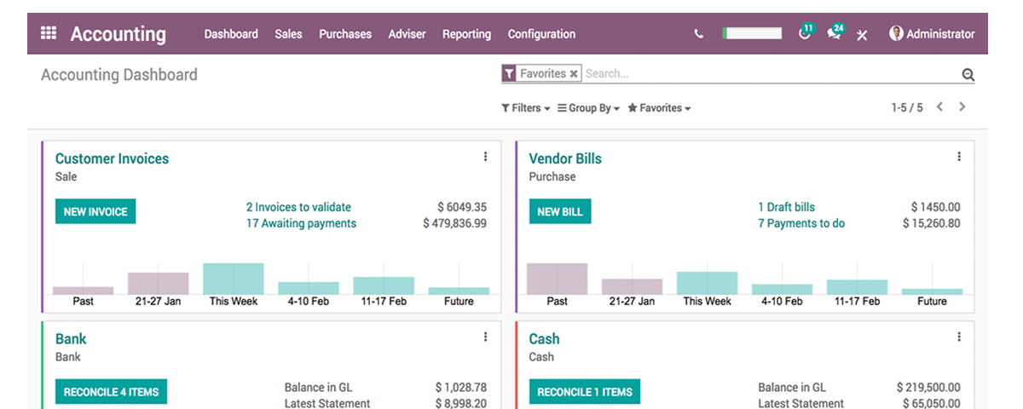Click the debug tools cross icon
The height and width of the screenshot is (409, 1023).
tap(862, 35)
